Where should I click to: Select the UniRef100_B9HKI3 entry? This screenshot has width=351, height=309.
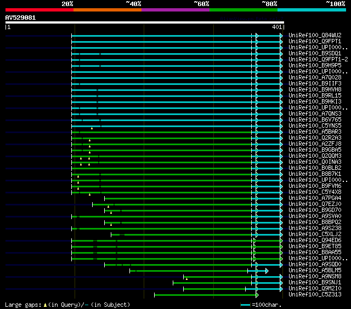(x=315, y=102)
